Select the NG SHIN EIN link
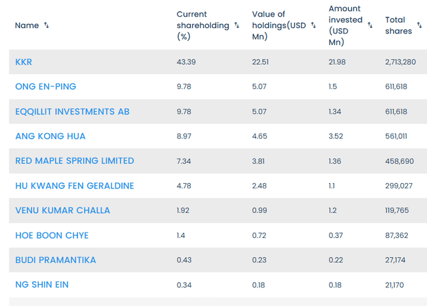 pos(42,285)
